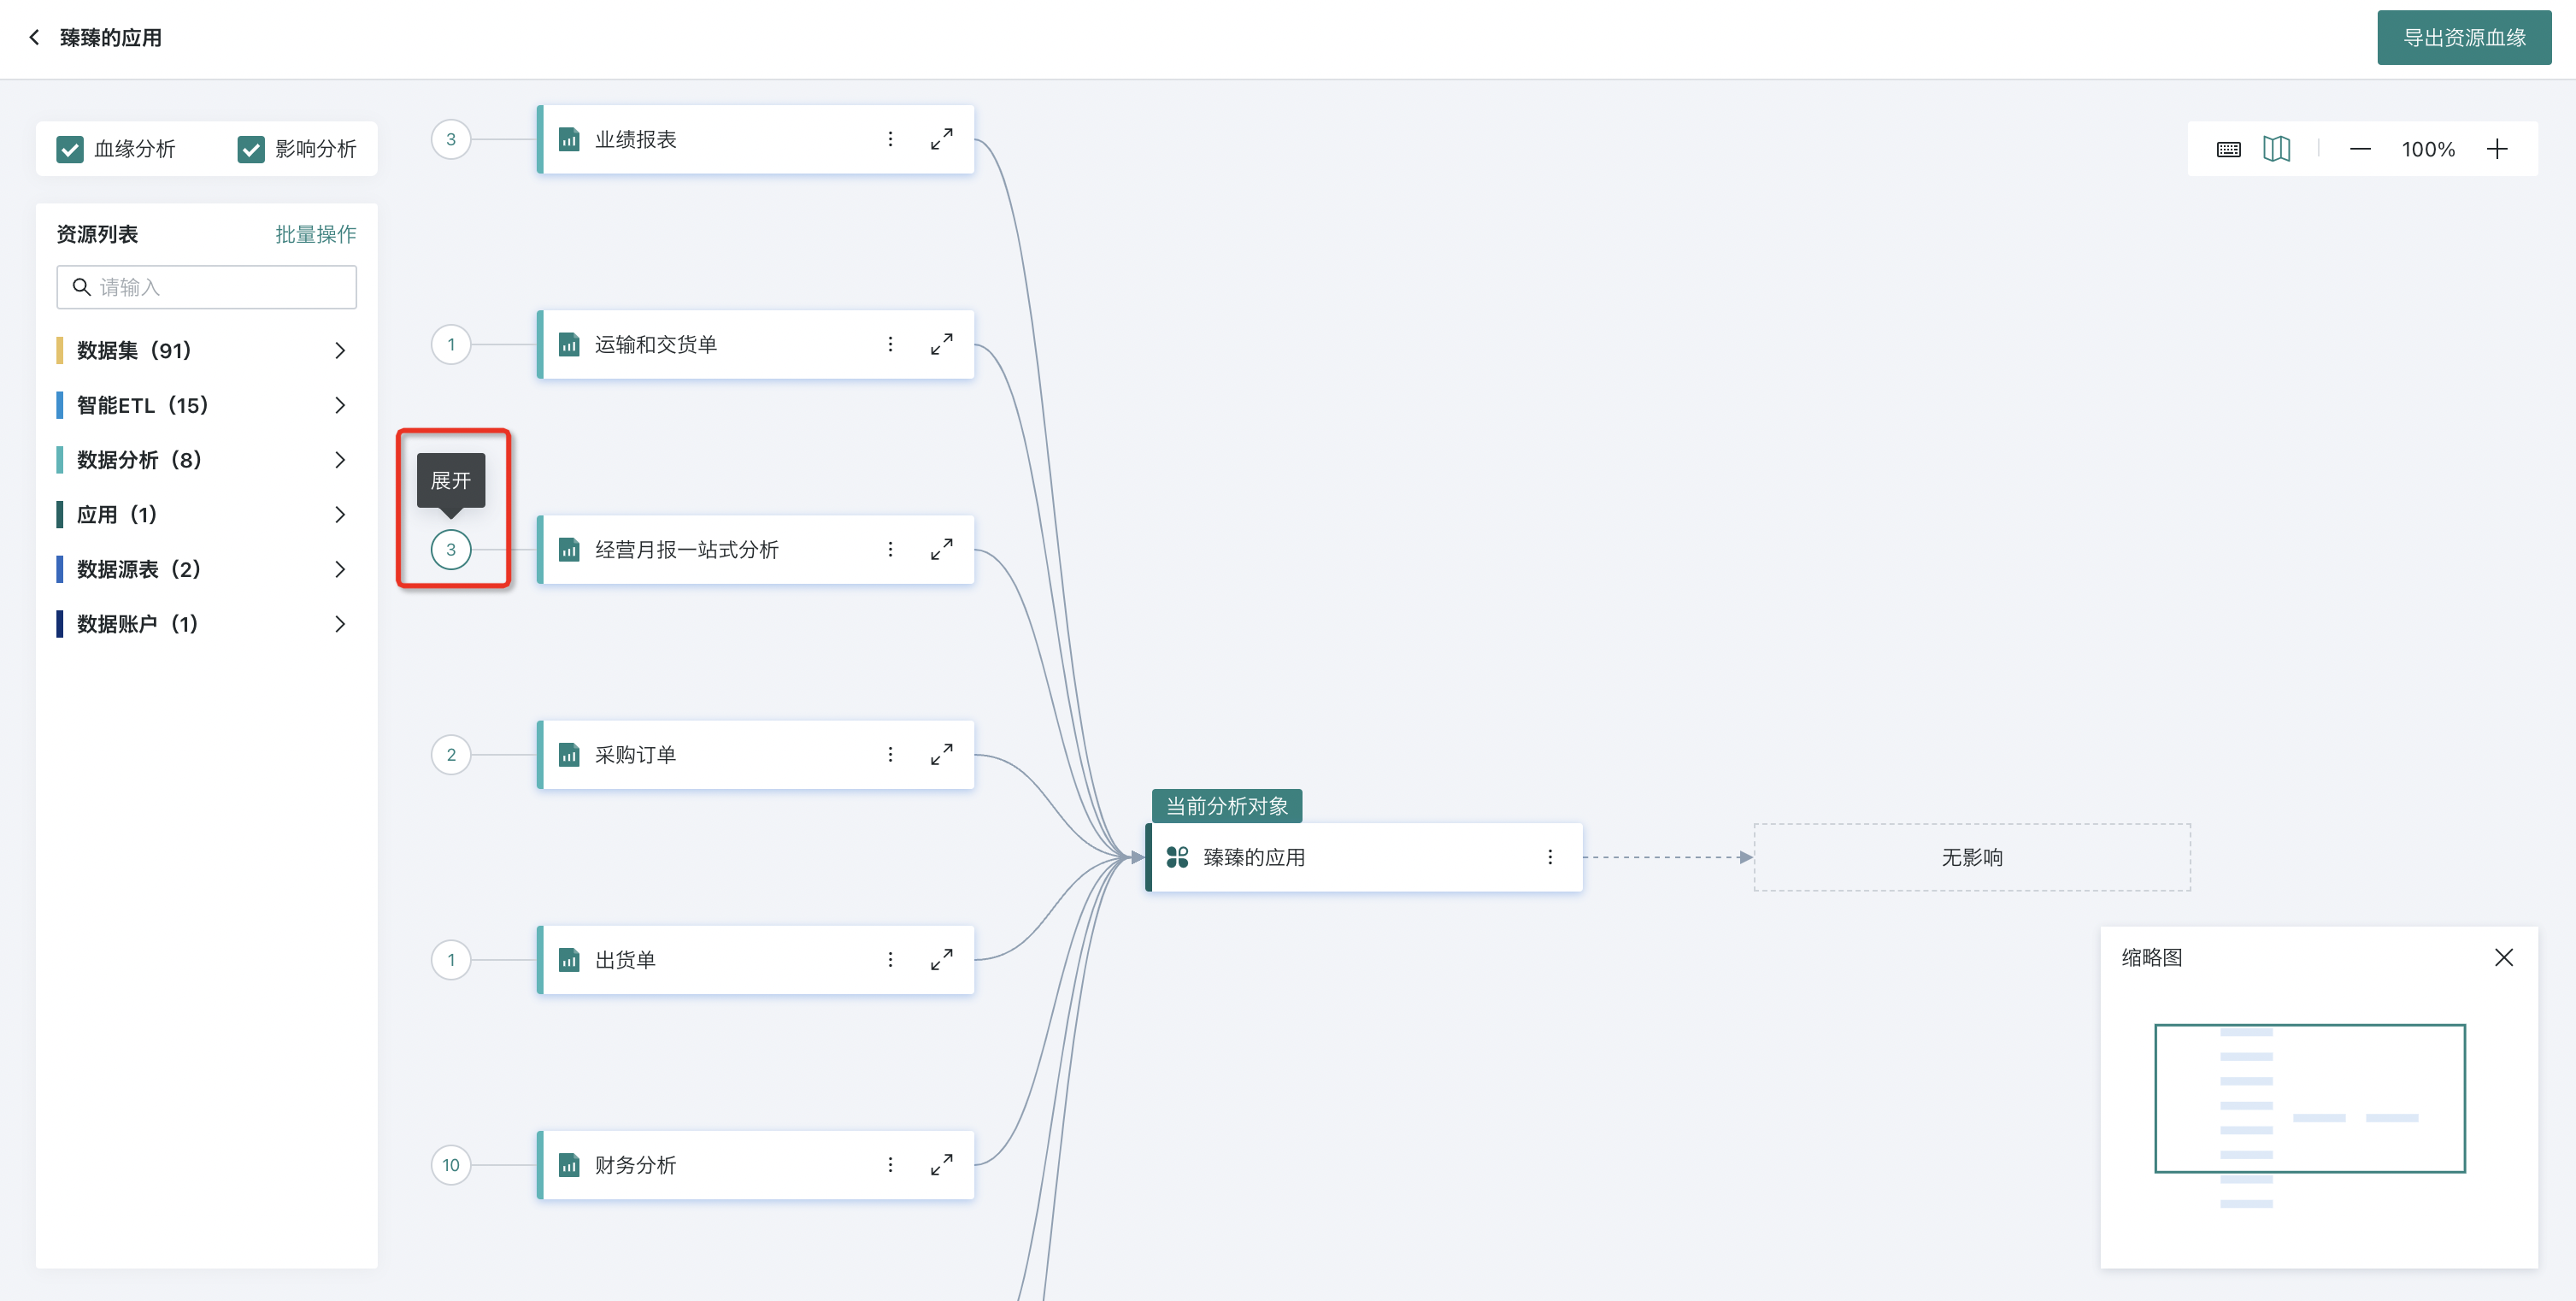This screenshot has height=1301, width=2576.
Task: Toggle the minimap icon in zoom toolbar
Action: click(2277, 149)
